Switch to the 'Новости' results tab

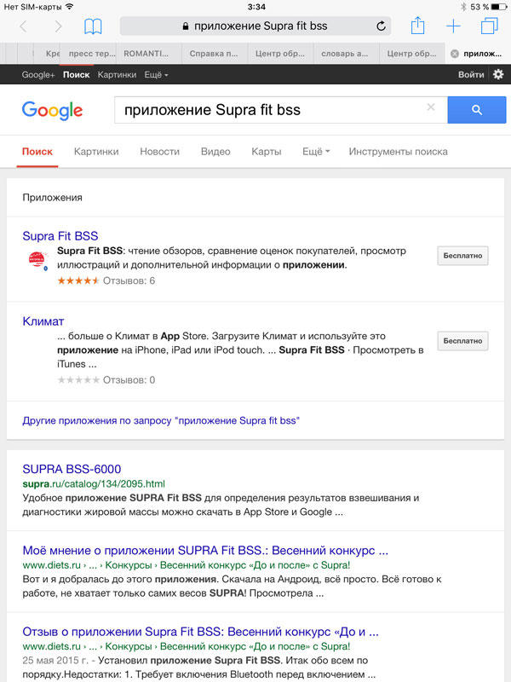159,152
